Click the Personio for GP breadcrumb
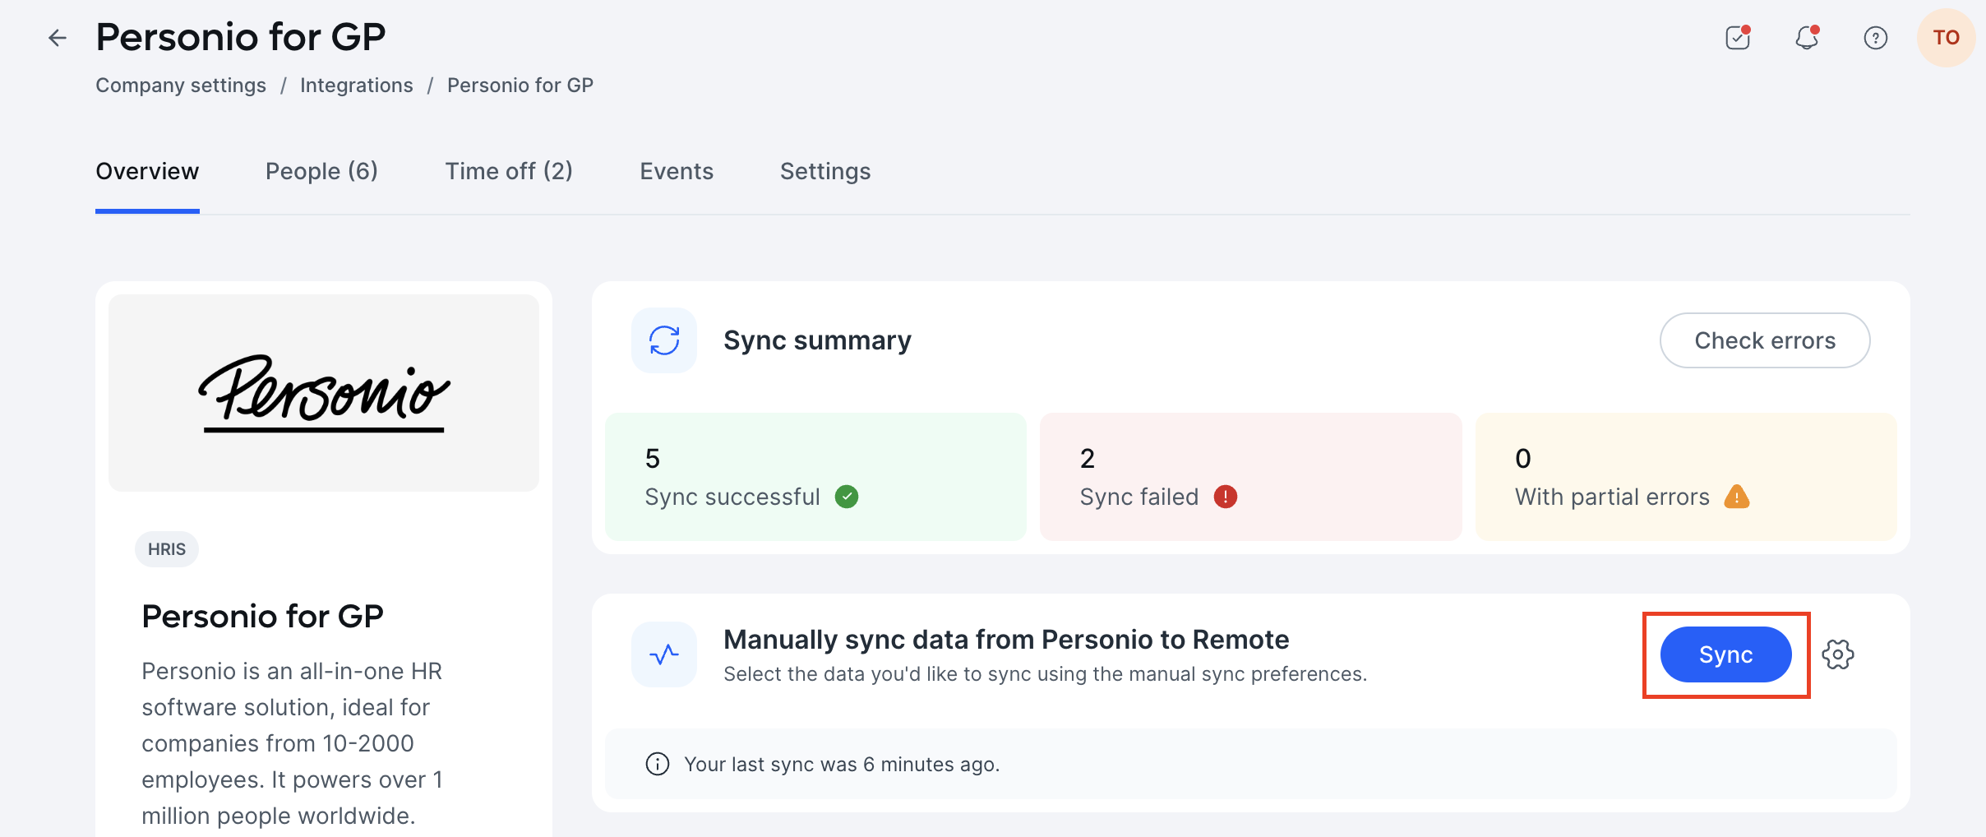1986x837 pixels. point(520,86)
